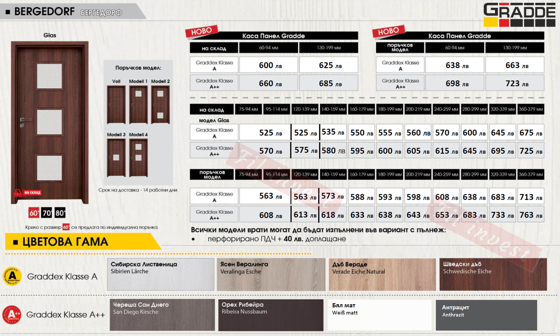The height and width of the screenshot is (336, 560).
Task: Click the 660 лв price cell
Action: [269, 83]
